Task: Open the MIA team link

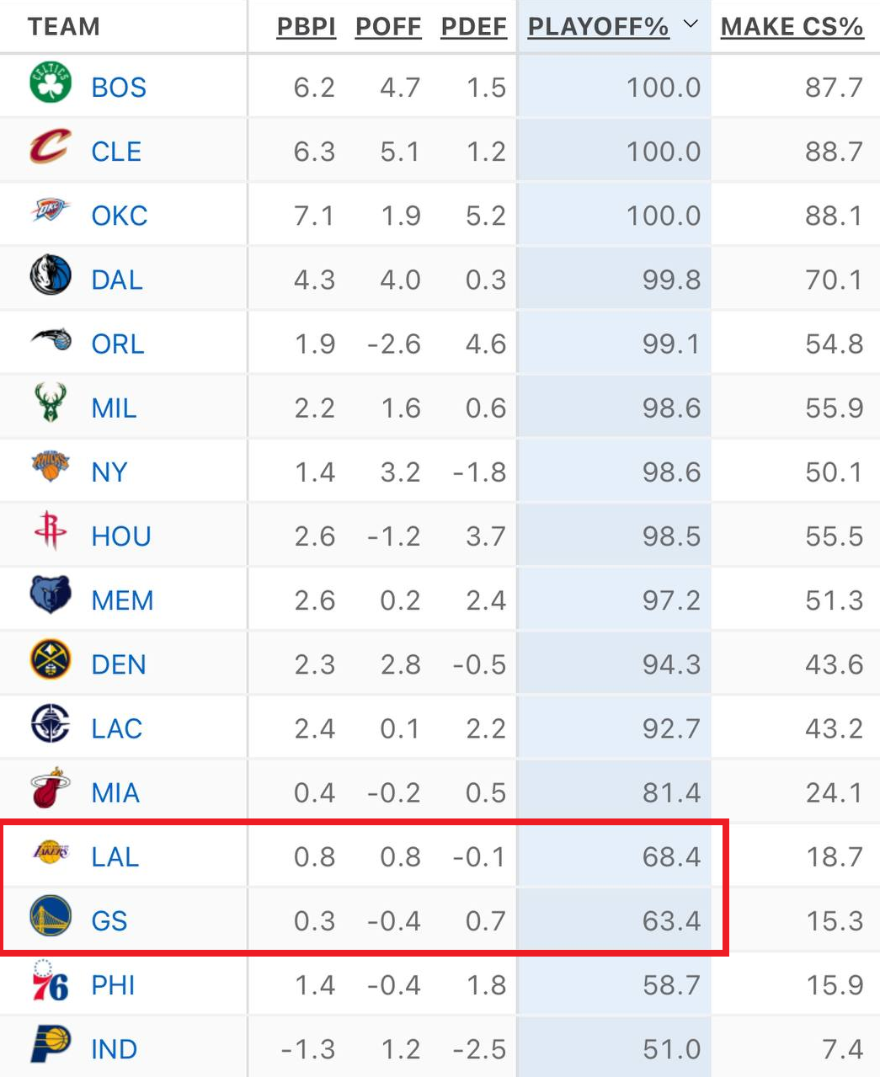Action: (x=115, y=793)
